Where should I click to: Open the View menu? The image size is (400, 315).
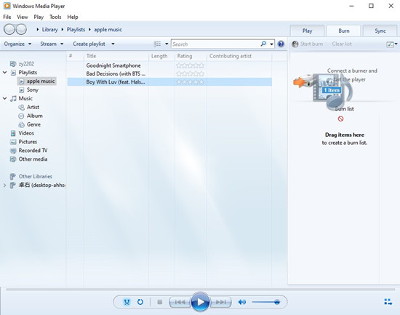click(x=23, y=17)
